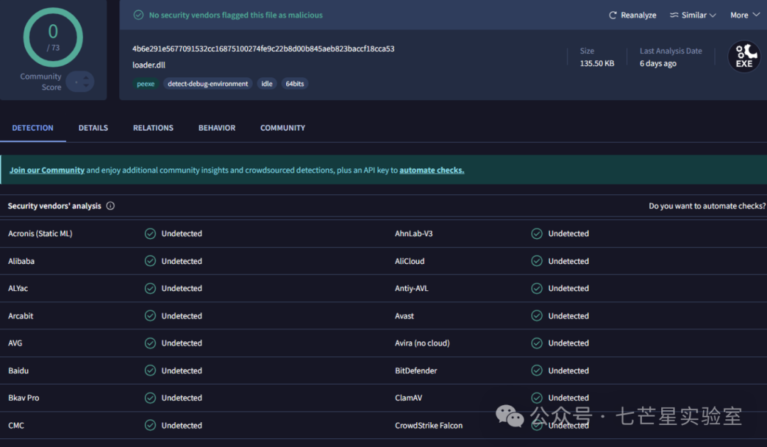Click the CMC undetected check icon
767x447 pixels.
[150, 425]
